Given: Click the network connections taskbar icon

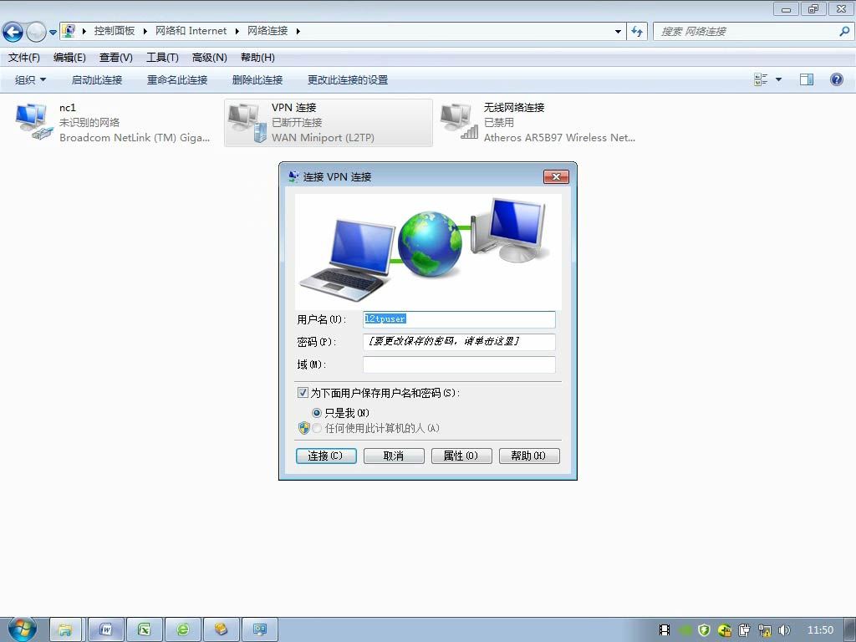Looking at the screenshot, I should 260,630.
